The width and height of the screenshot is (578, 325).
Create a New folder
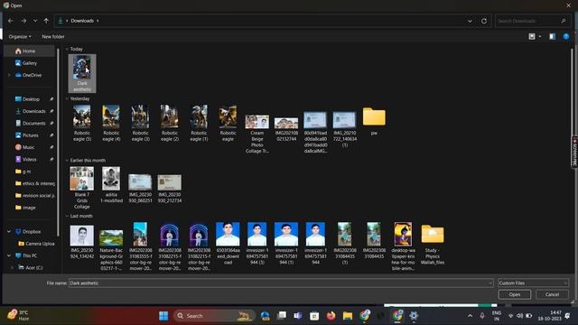click(x=53, y=36)
